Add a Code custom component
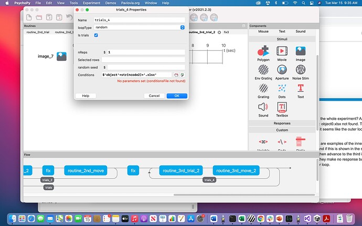 pos(282,142)
